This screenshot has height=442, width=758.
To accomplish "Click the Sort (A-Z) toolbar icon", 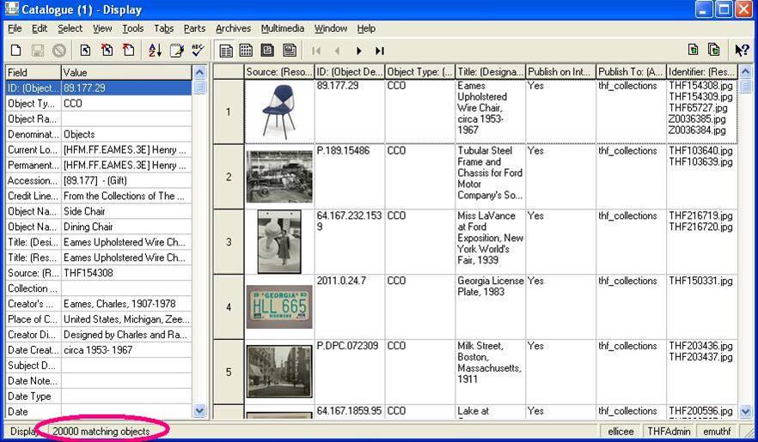I will 155,51.
